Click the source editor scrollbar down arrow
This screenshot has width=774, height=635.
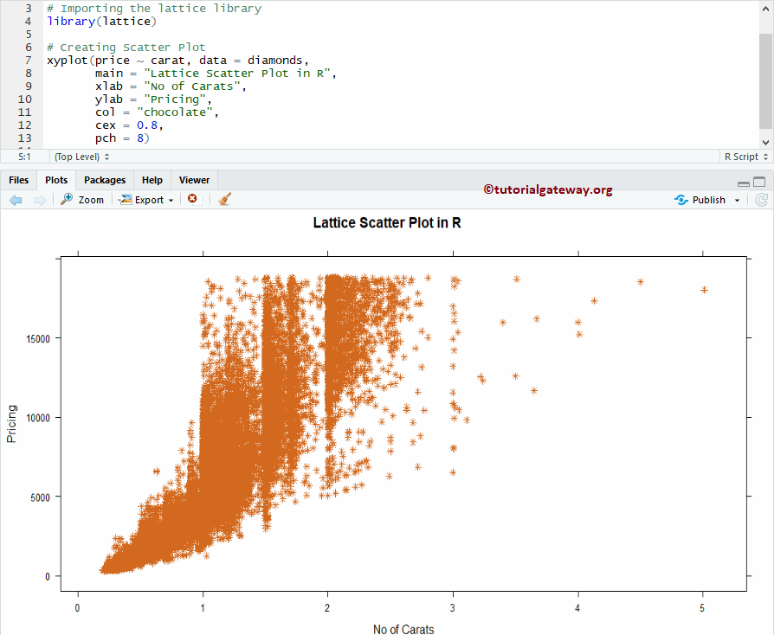764,141
